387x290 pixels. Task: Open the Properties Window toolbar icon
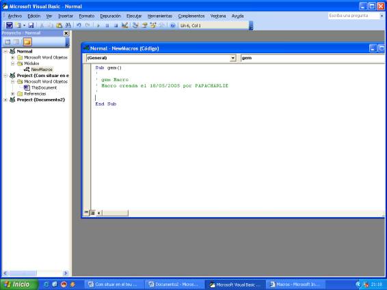click(x=144, y=25)
